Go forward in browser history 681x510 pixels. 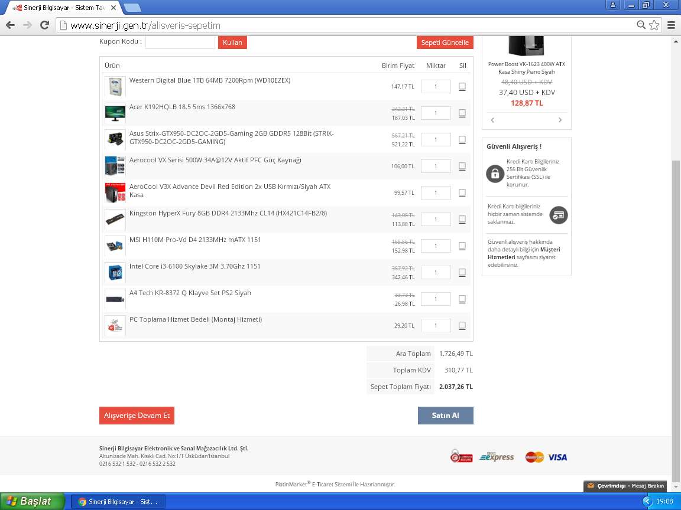click(x=27, y=25)
